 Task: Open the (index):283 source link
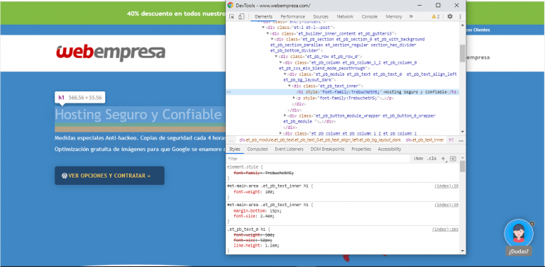click(x=446, y=229)
